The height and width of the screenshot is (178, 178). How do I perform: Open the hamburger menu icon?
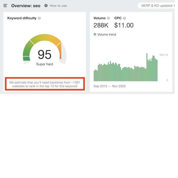(x=5, y=6)
